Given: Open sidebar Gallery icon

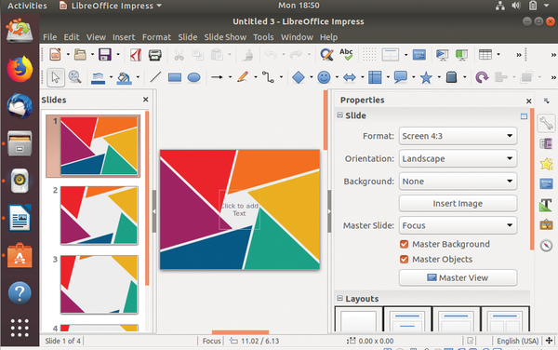Looking at the screenshot, I should [x=546, y=224].
